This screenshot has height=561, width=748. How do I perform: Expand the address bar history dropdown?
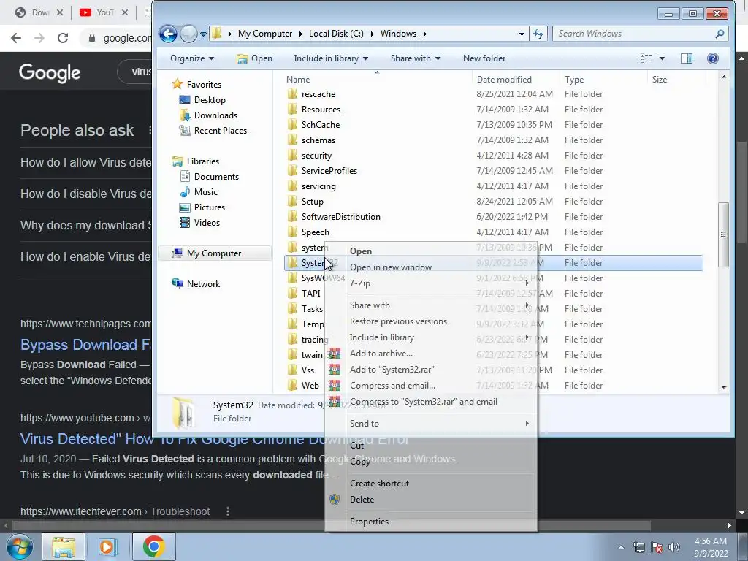click(x=522, y=34)
